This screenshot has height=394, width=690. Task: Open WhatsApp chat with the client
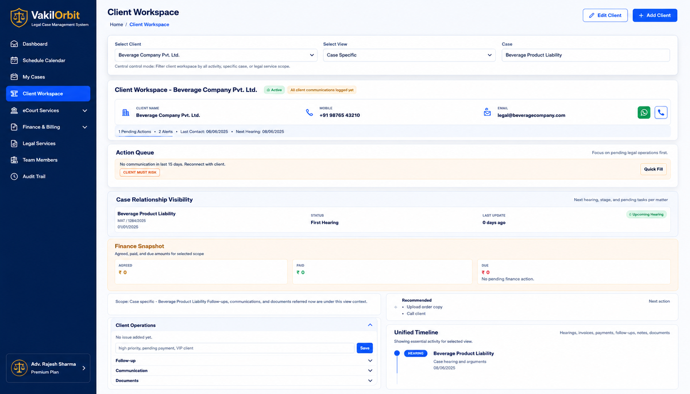point(644,112)
